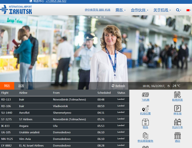Open the search magnifier dropdown

179,10
